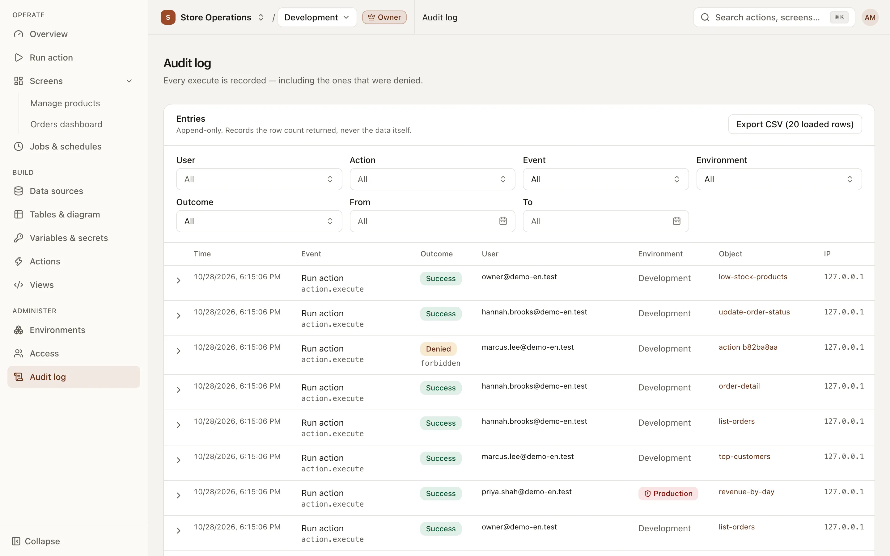Open the Access page
Screen dimensions: 890x556
coord(74,353)
